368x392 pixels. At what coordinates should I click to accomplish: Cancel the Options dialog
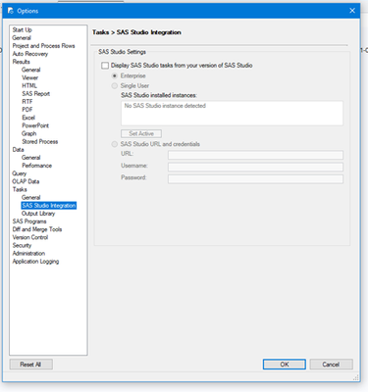(331, 365)
